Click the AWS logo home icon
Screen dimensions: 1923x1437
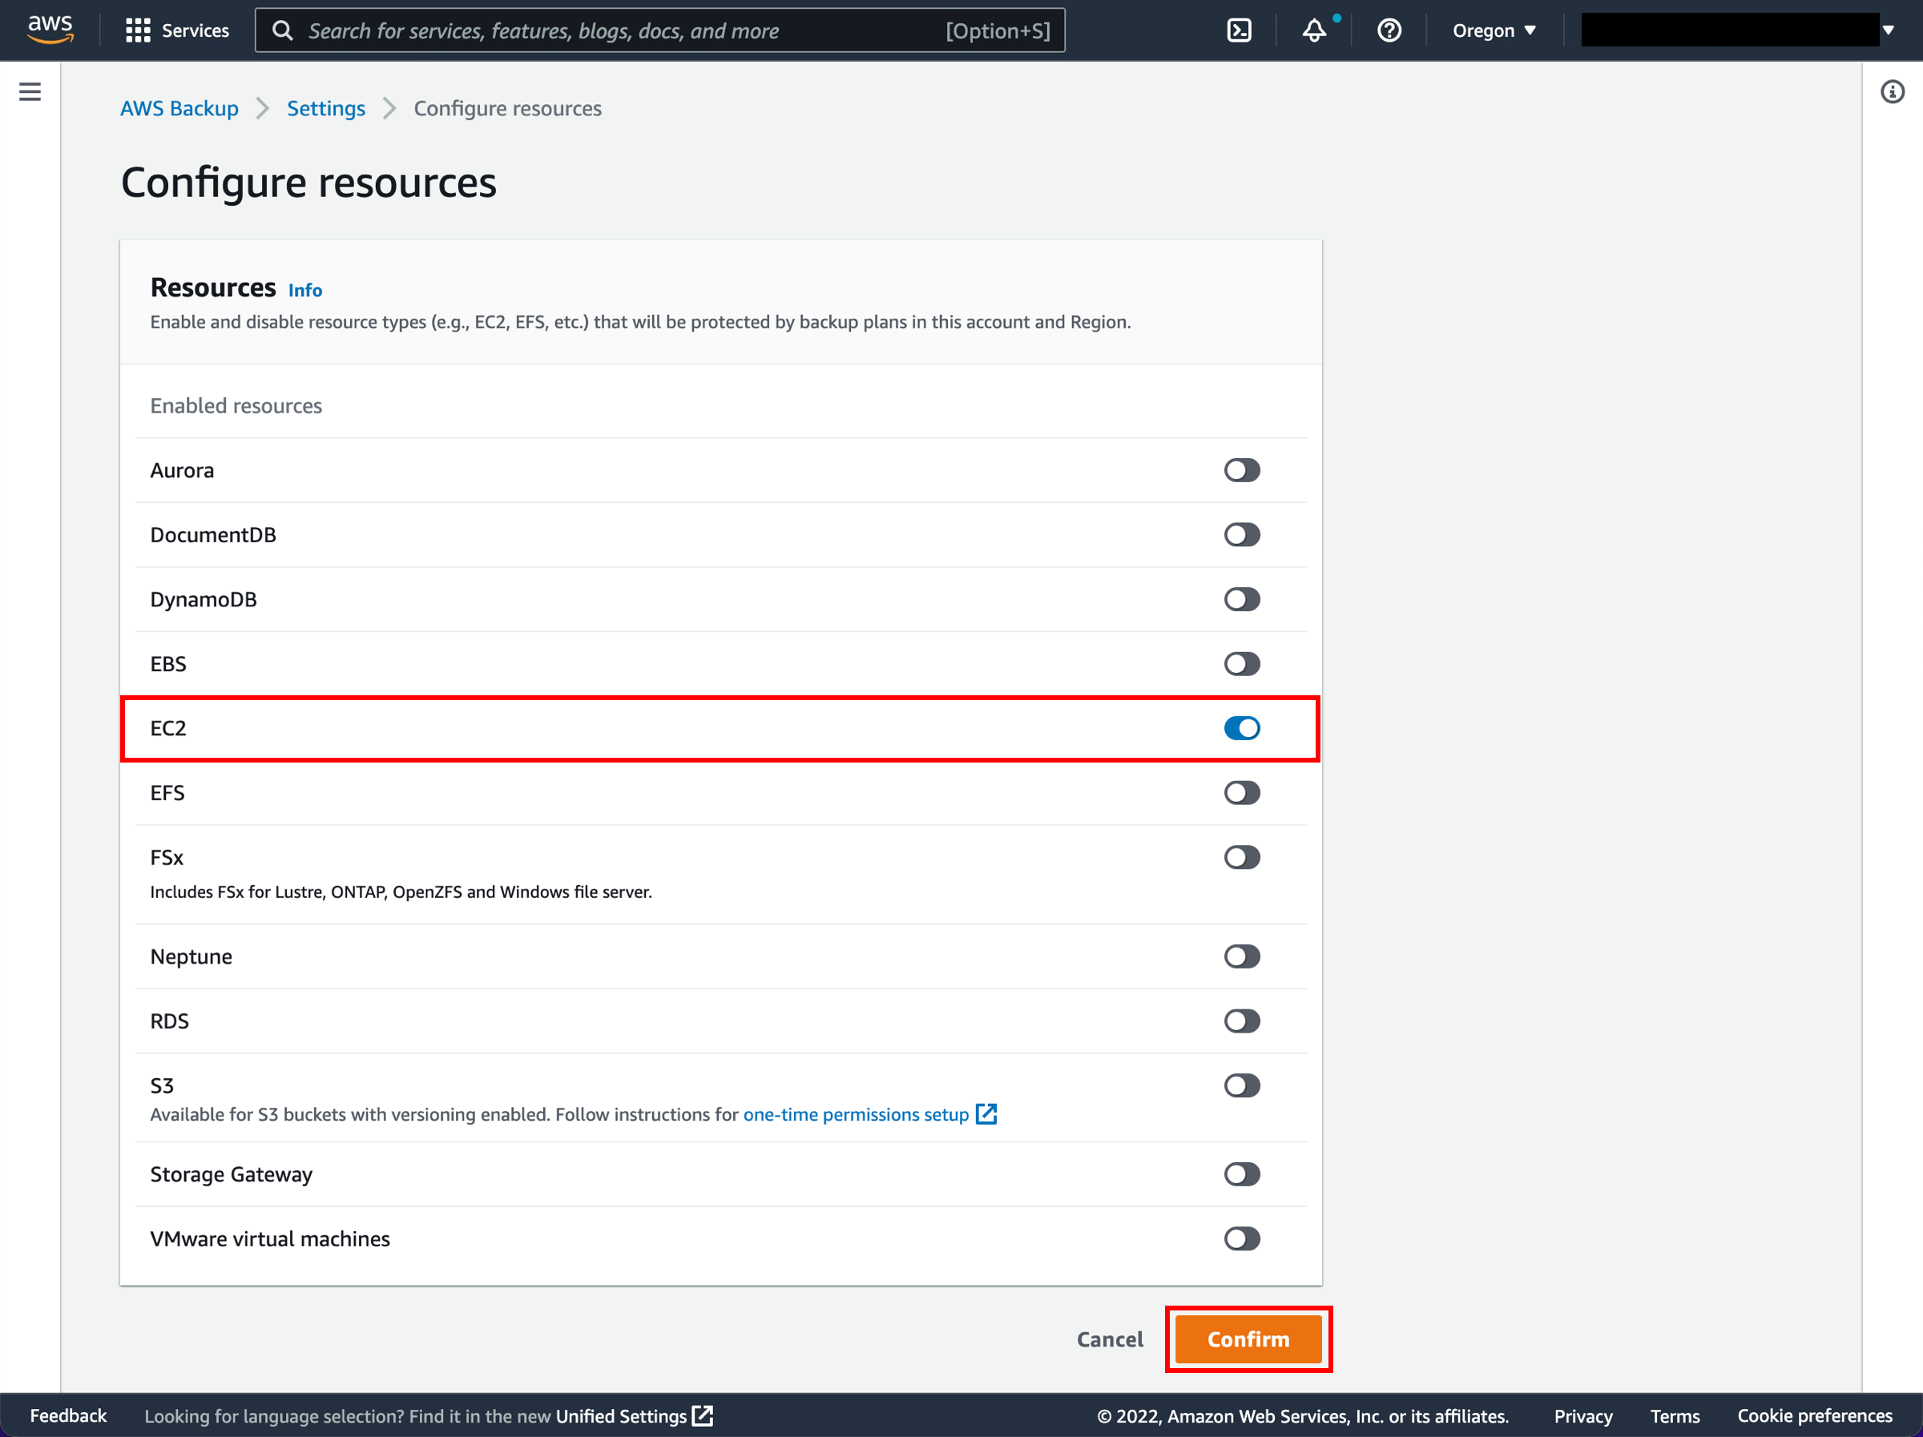coord(50,30)
